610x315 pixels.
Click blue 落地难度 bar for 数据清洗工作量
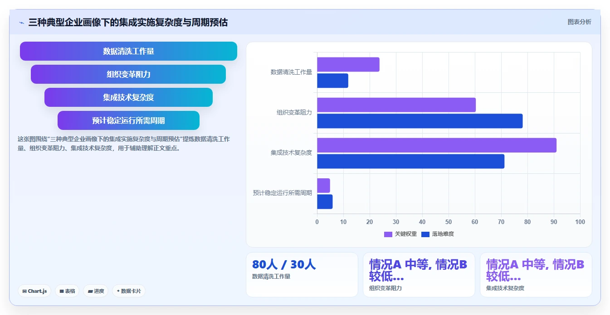pos(332,81)
